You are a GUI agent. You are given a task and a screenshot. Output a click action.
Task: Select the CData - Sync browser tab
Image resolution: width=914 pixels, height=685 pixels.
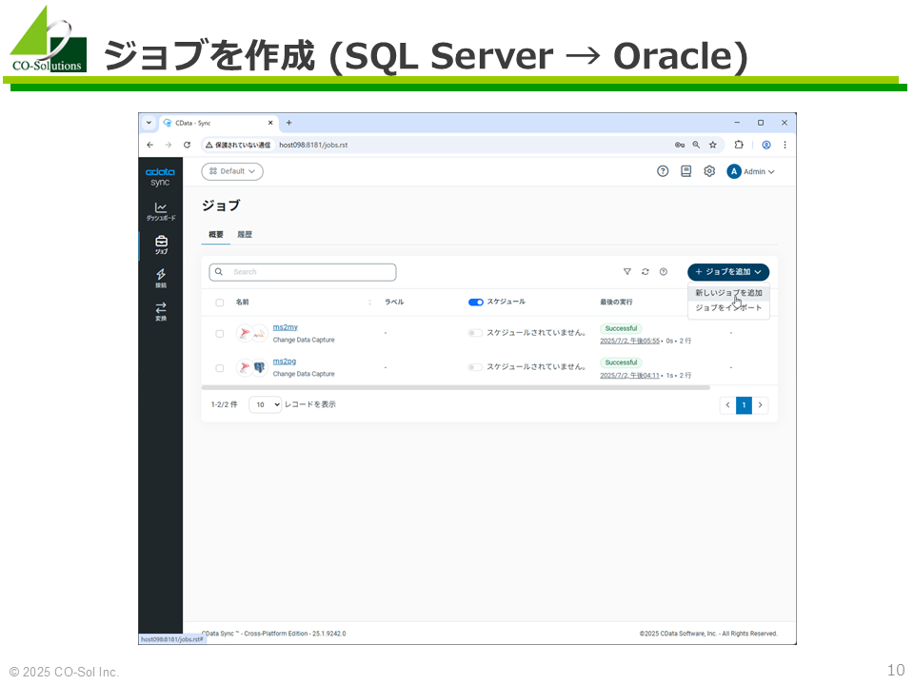click(219, 123)
